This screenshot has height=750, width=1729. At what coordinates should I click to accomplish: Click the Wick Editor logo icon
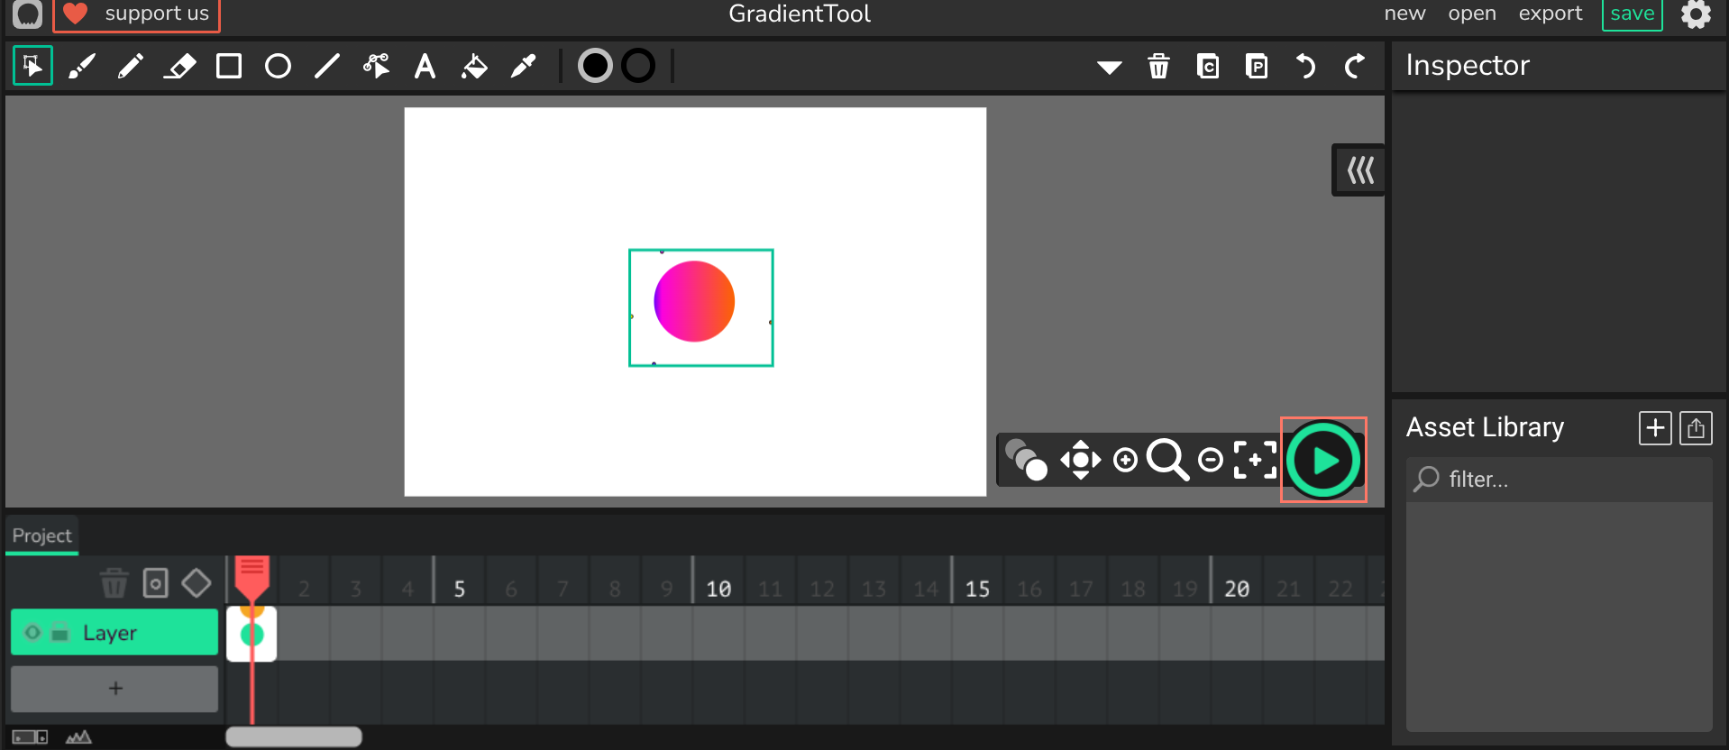pos(28,14)
